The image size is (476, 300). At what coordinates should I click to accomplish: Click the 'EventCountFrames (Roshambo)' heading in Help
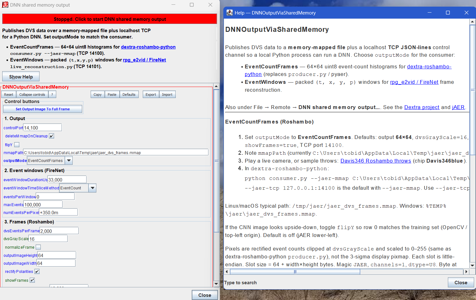coord(269,122)
